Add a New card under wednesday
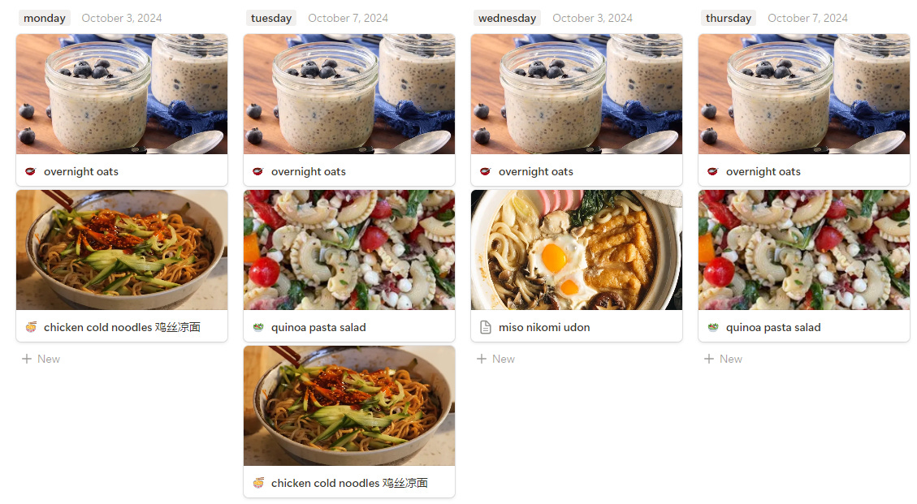 (496, 359)
